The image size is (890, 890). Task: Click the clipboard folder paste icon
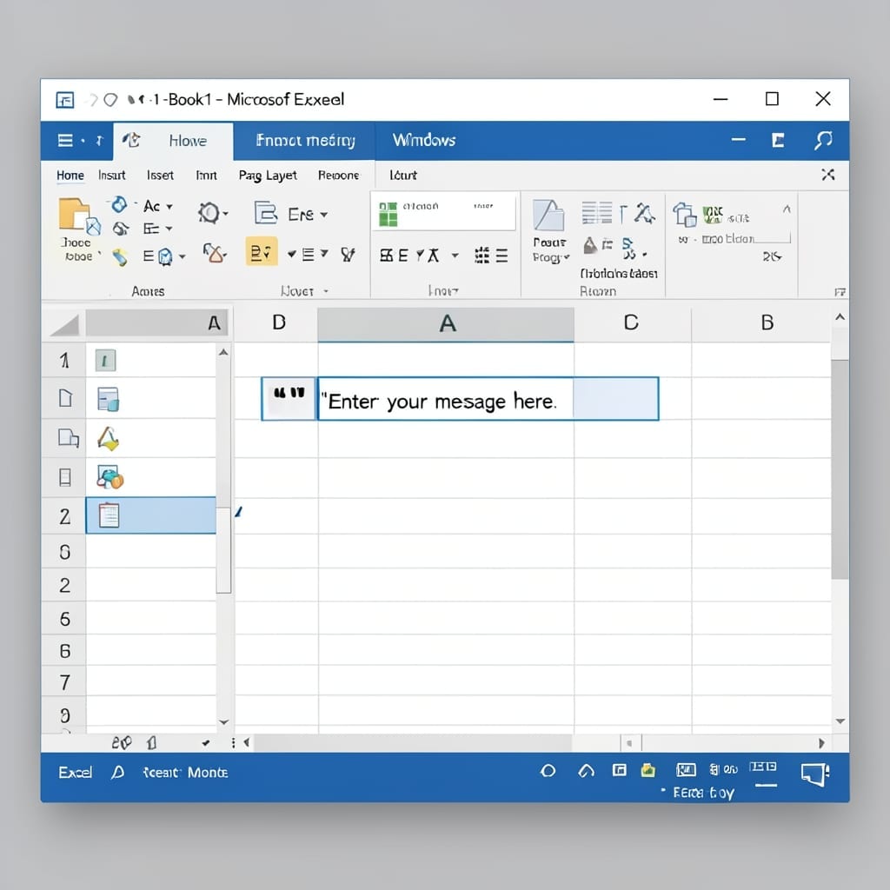(x=79, y=216)
